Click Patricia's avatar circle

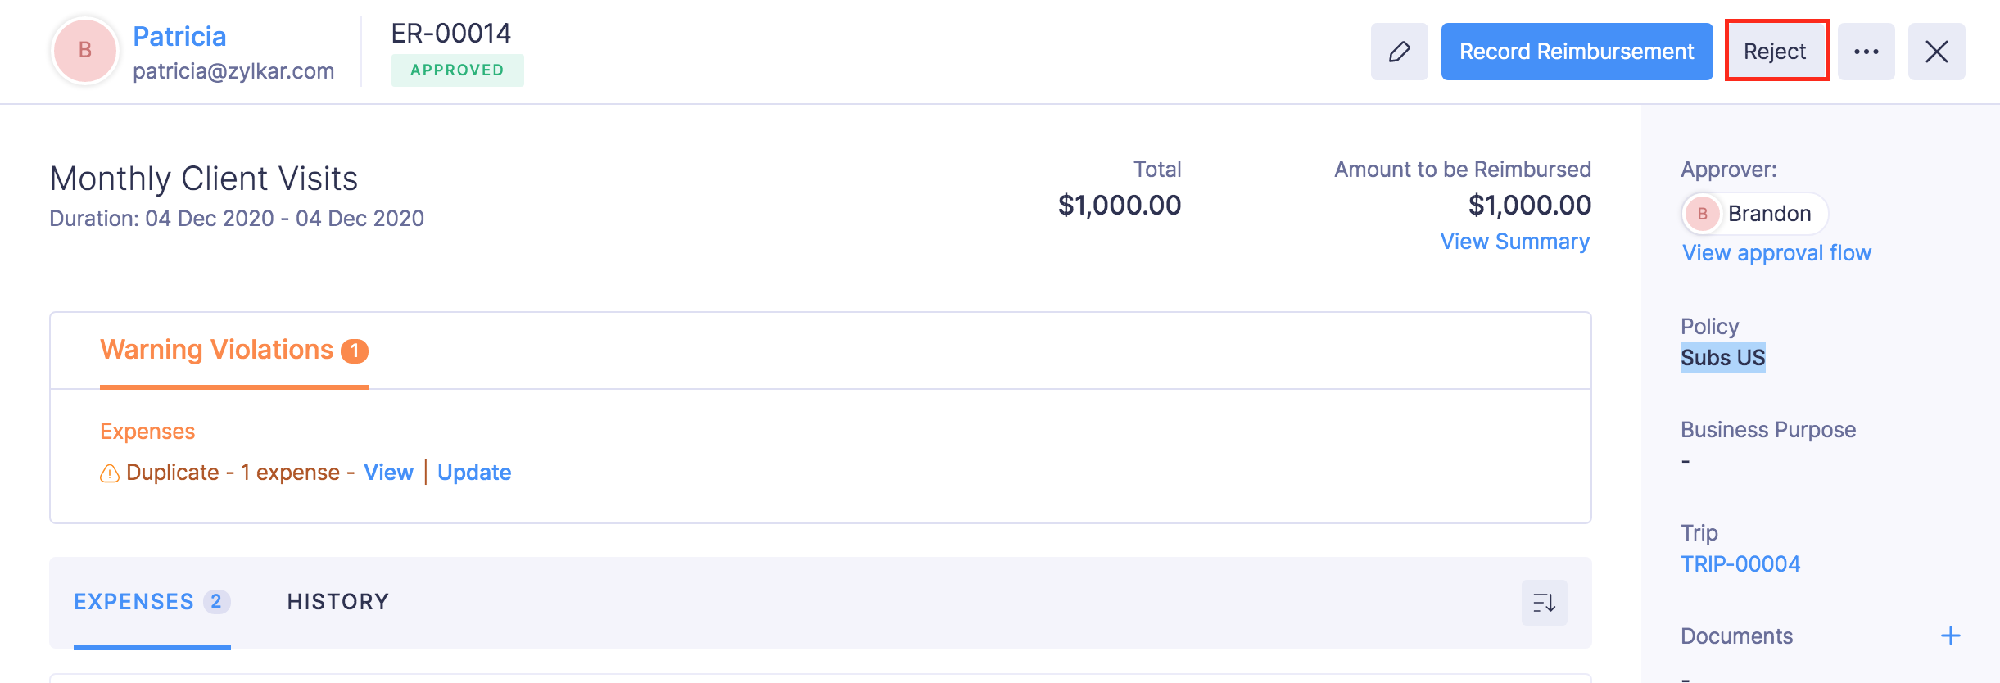85,51
